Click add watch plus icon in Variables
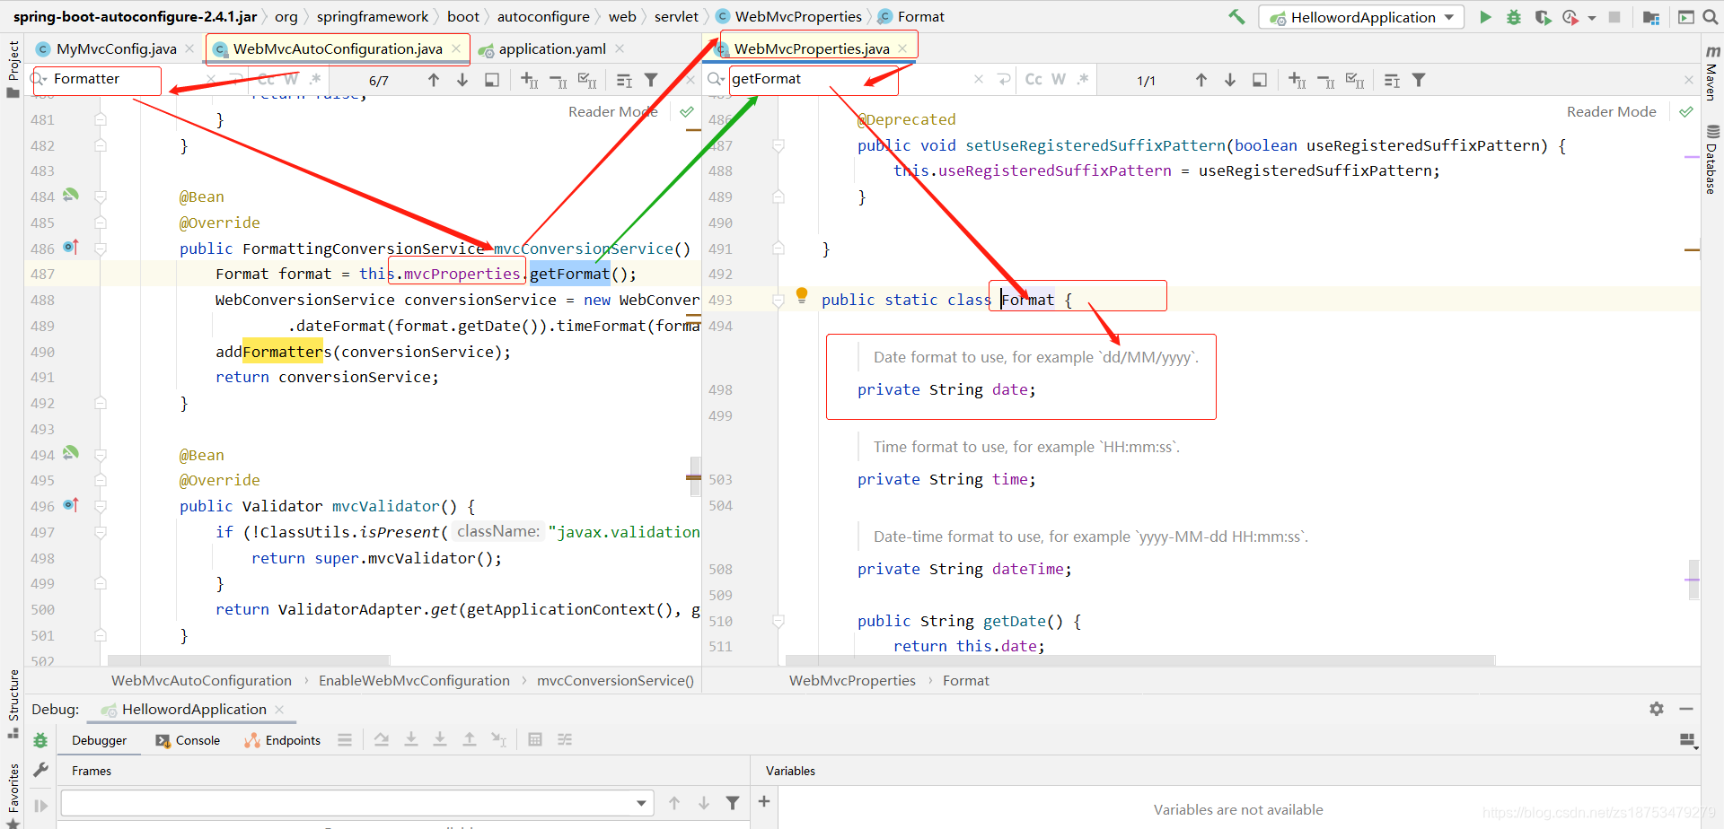This screenshot has width=1724, height=829. (764, 801)
